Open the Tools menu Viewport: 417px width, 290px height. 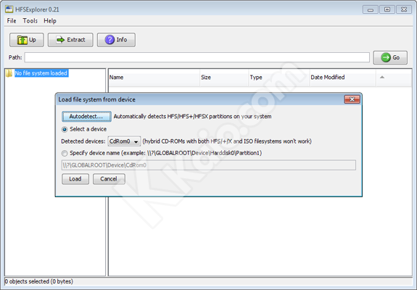[30, 21]
